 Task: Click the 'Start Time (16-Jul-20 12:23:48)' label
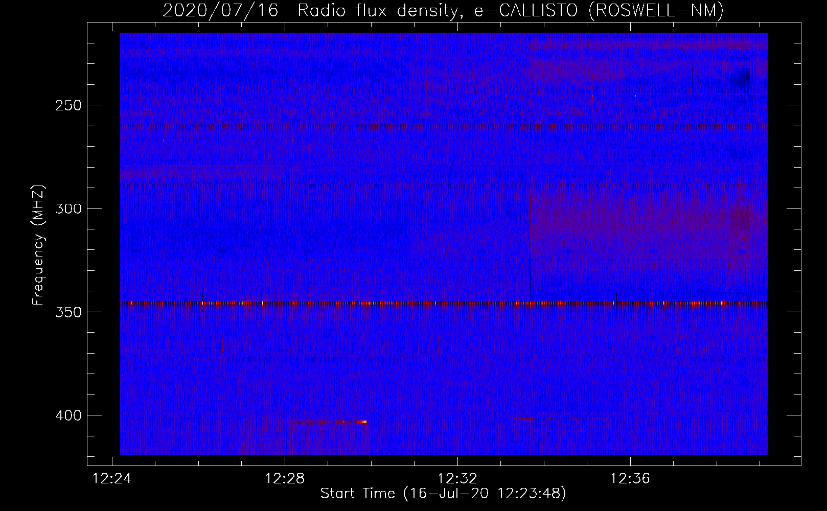443,494
